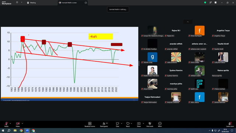Expand share options arrow beside Share
Viewport: 236px width, 133px height.
pyautogui.click(x=143, y=123)
